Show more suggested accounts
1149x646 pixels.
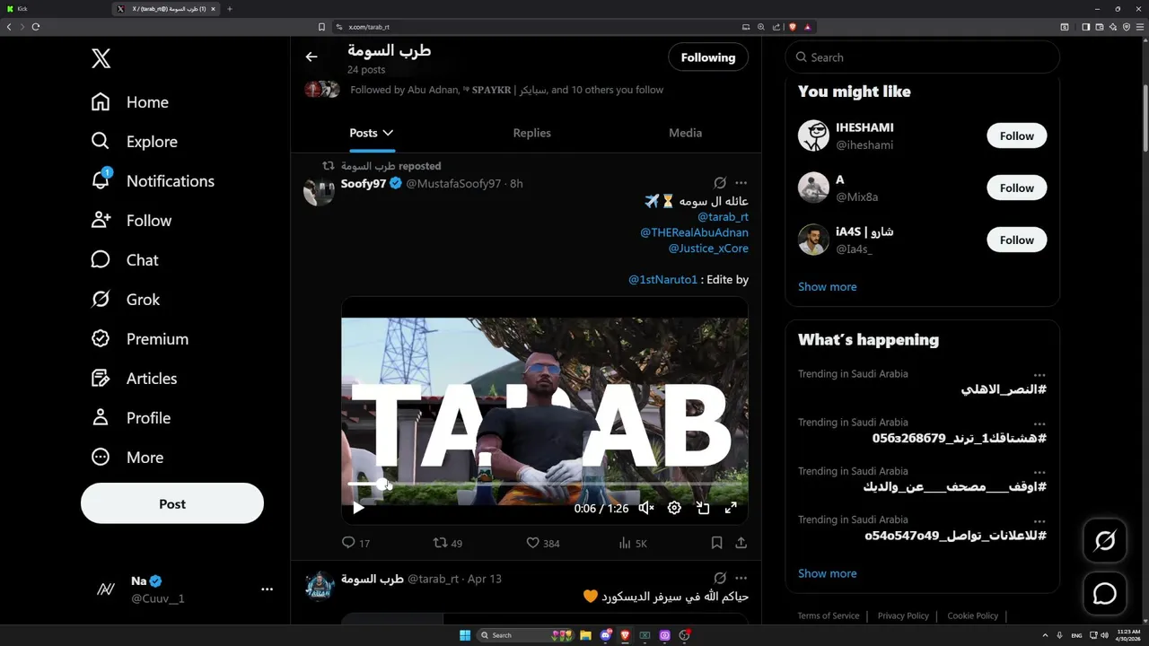pyautogui.click(x=827, y=287)
